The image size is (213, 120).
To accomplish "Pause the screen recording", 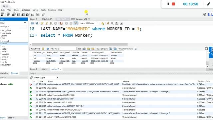I will click(x=168, y=4).
